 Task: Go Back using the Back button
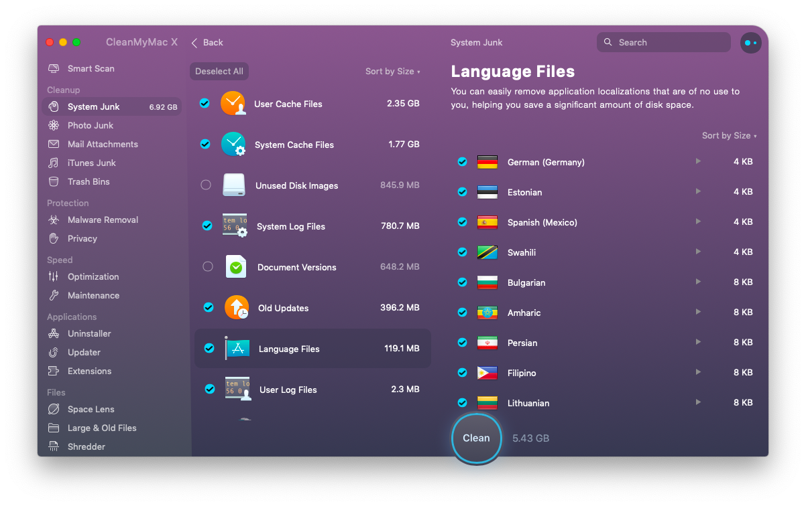(x=207, y=43)
